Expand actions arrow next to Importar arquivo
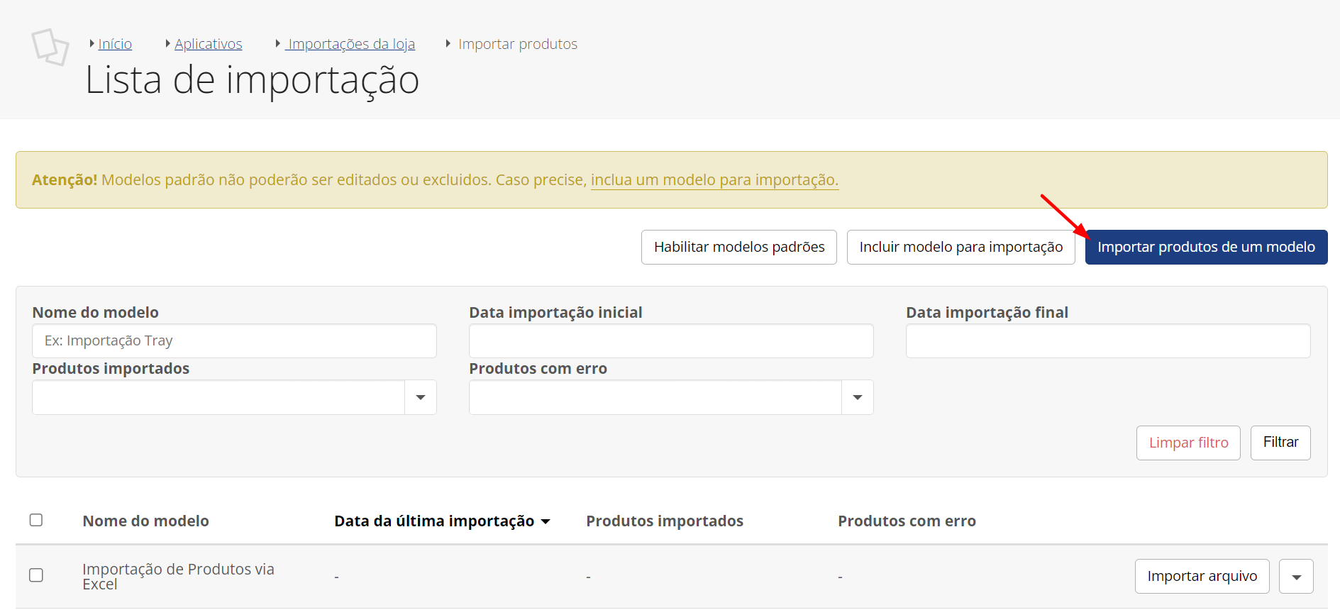 pyautogui.click(x=1296, y=577)
